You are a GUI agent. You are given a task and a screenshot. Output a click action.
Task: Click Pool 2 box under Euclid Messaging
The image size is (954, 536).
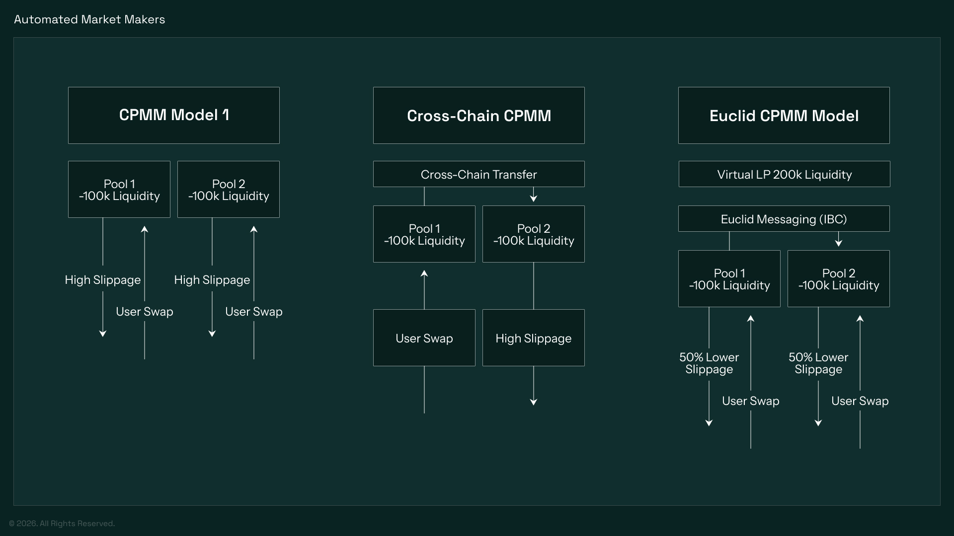838,279
